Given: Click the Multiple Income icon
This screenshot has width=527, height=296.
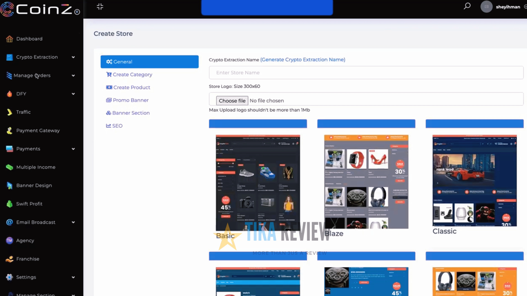Looking at the screenshot, I should [9, 167].
